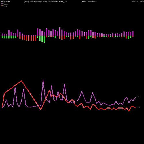Click the end point of the magenta volume line
The height and width of the screenshot is (144, 144).
(135, 98)
